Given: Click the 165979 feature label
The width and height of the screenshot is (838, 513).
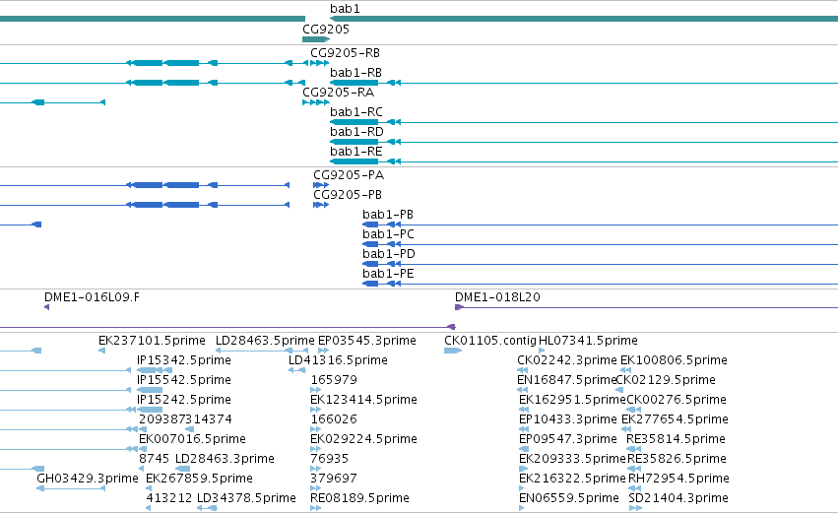Looking at the screenshot, I should 334,380.
